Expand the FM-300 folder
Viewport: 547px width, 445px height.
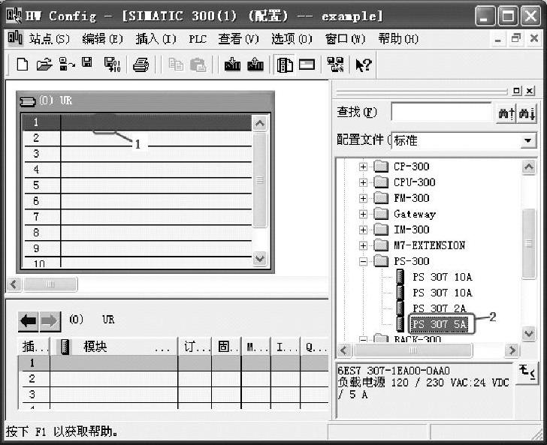point(363,198)
